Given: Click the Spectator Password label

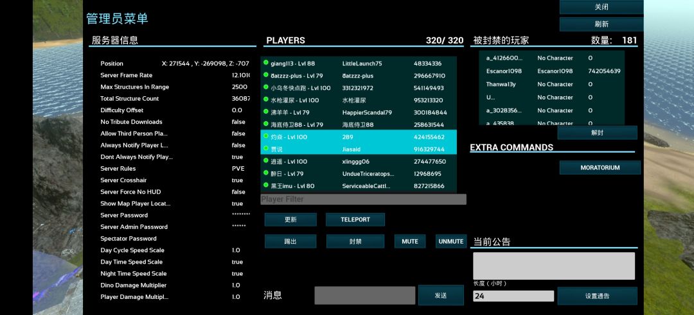Looking at the screenshot, I should [x=129, y=239].
